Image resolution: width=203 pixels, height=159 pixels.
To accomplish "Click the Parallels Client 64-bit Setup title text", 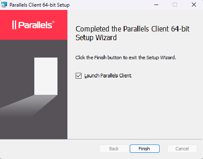I will pos(39,5).
